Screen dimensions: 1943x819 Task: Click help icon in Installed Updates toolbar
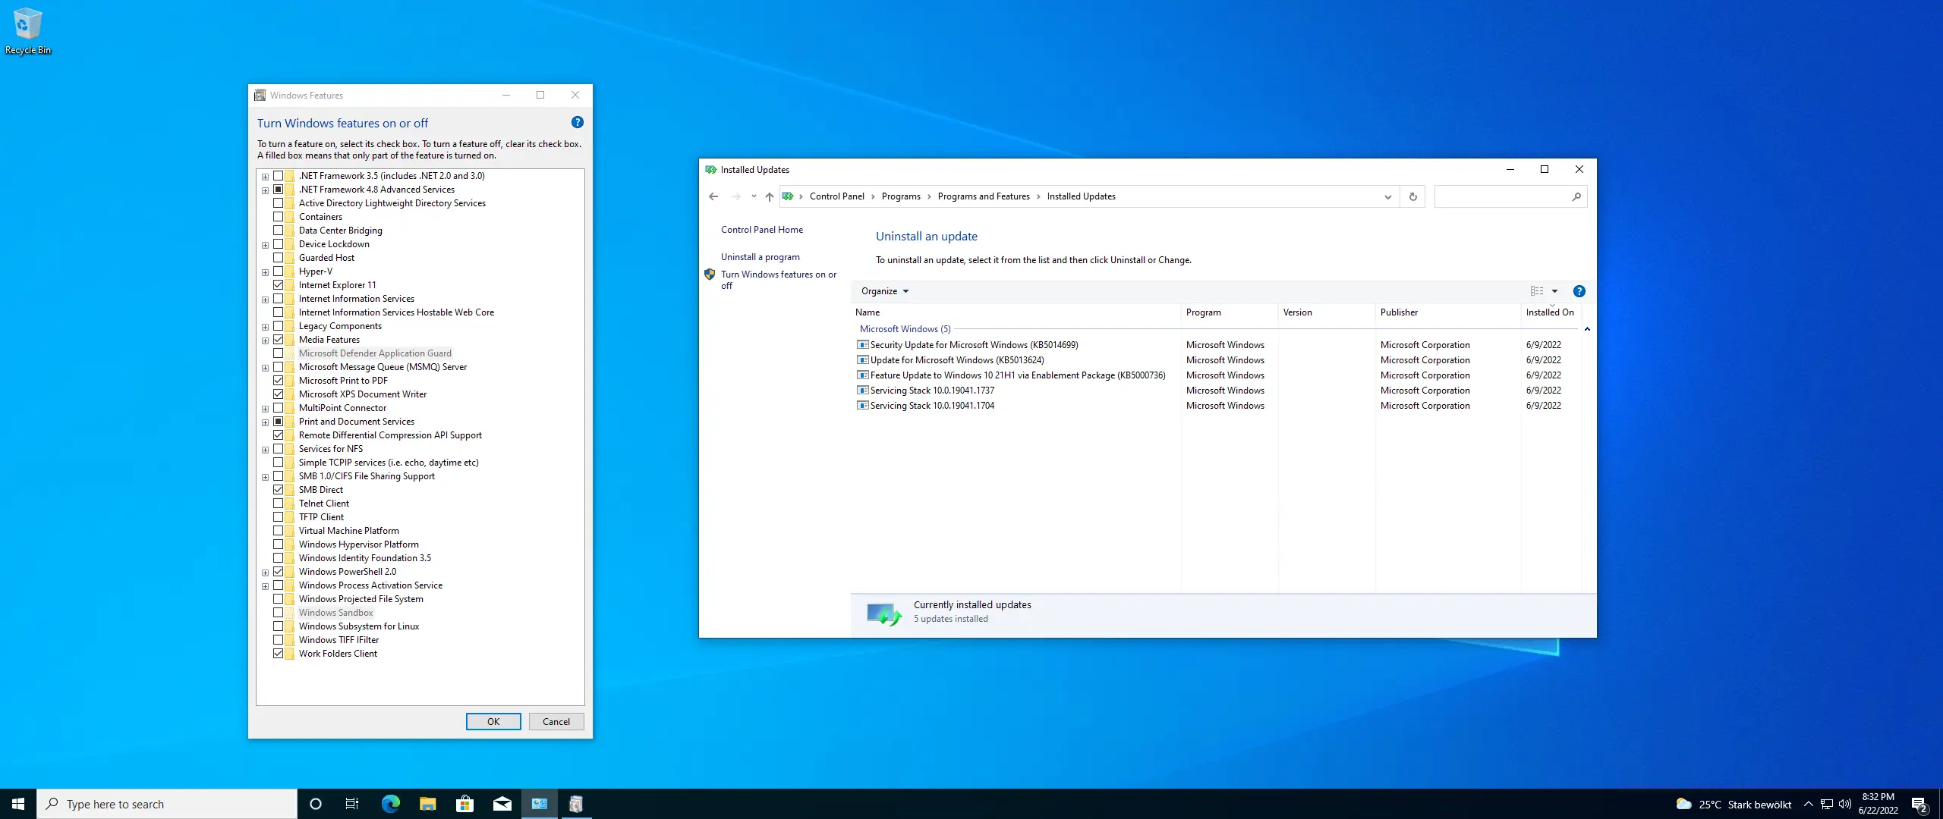[x=1579, y=291]
